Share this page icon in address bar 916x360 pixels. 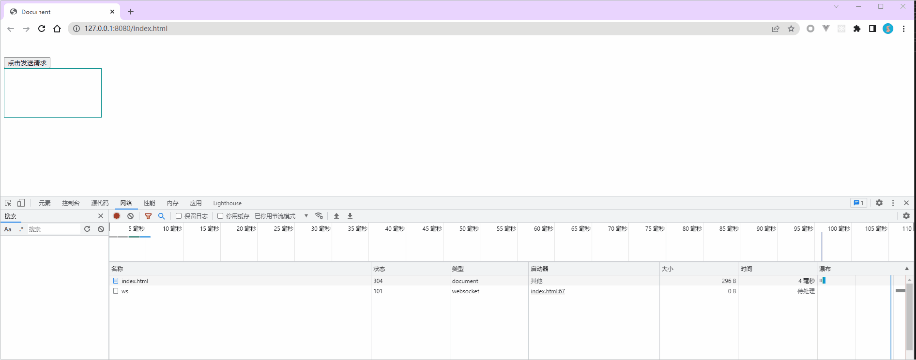tap(776, 29)
